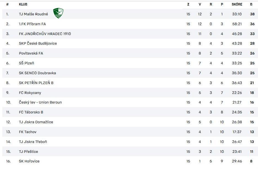Open 1.FK Příbram FA club page
This screenshot has width=258, height=169.
(x=32, y=24)
